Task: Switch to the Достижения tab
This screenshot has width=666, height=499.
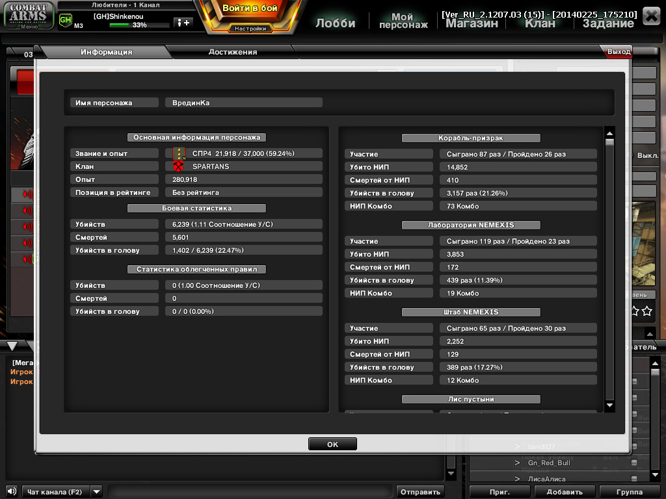Action: [x=233, y=52]
